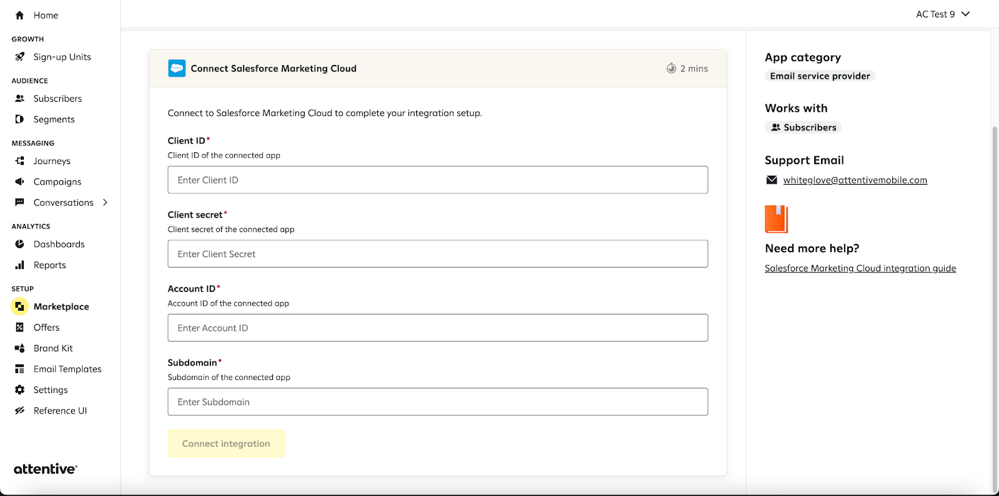
Task: Click the Conversations chat bubble icon
Action: point(20,202)
